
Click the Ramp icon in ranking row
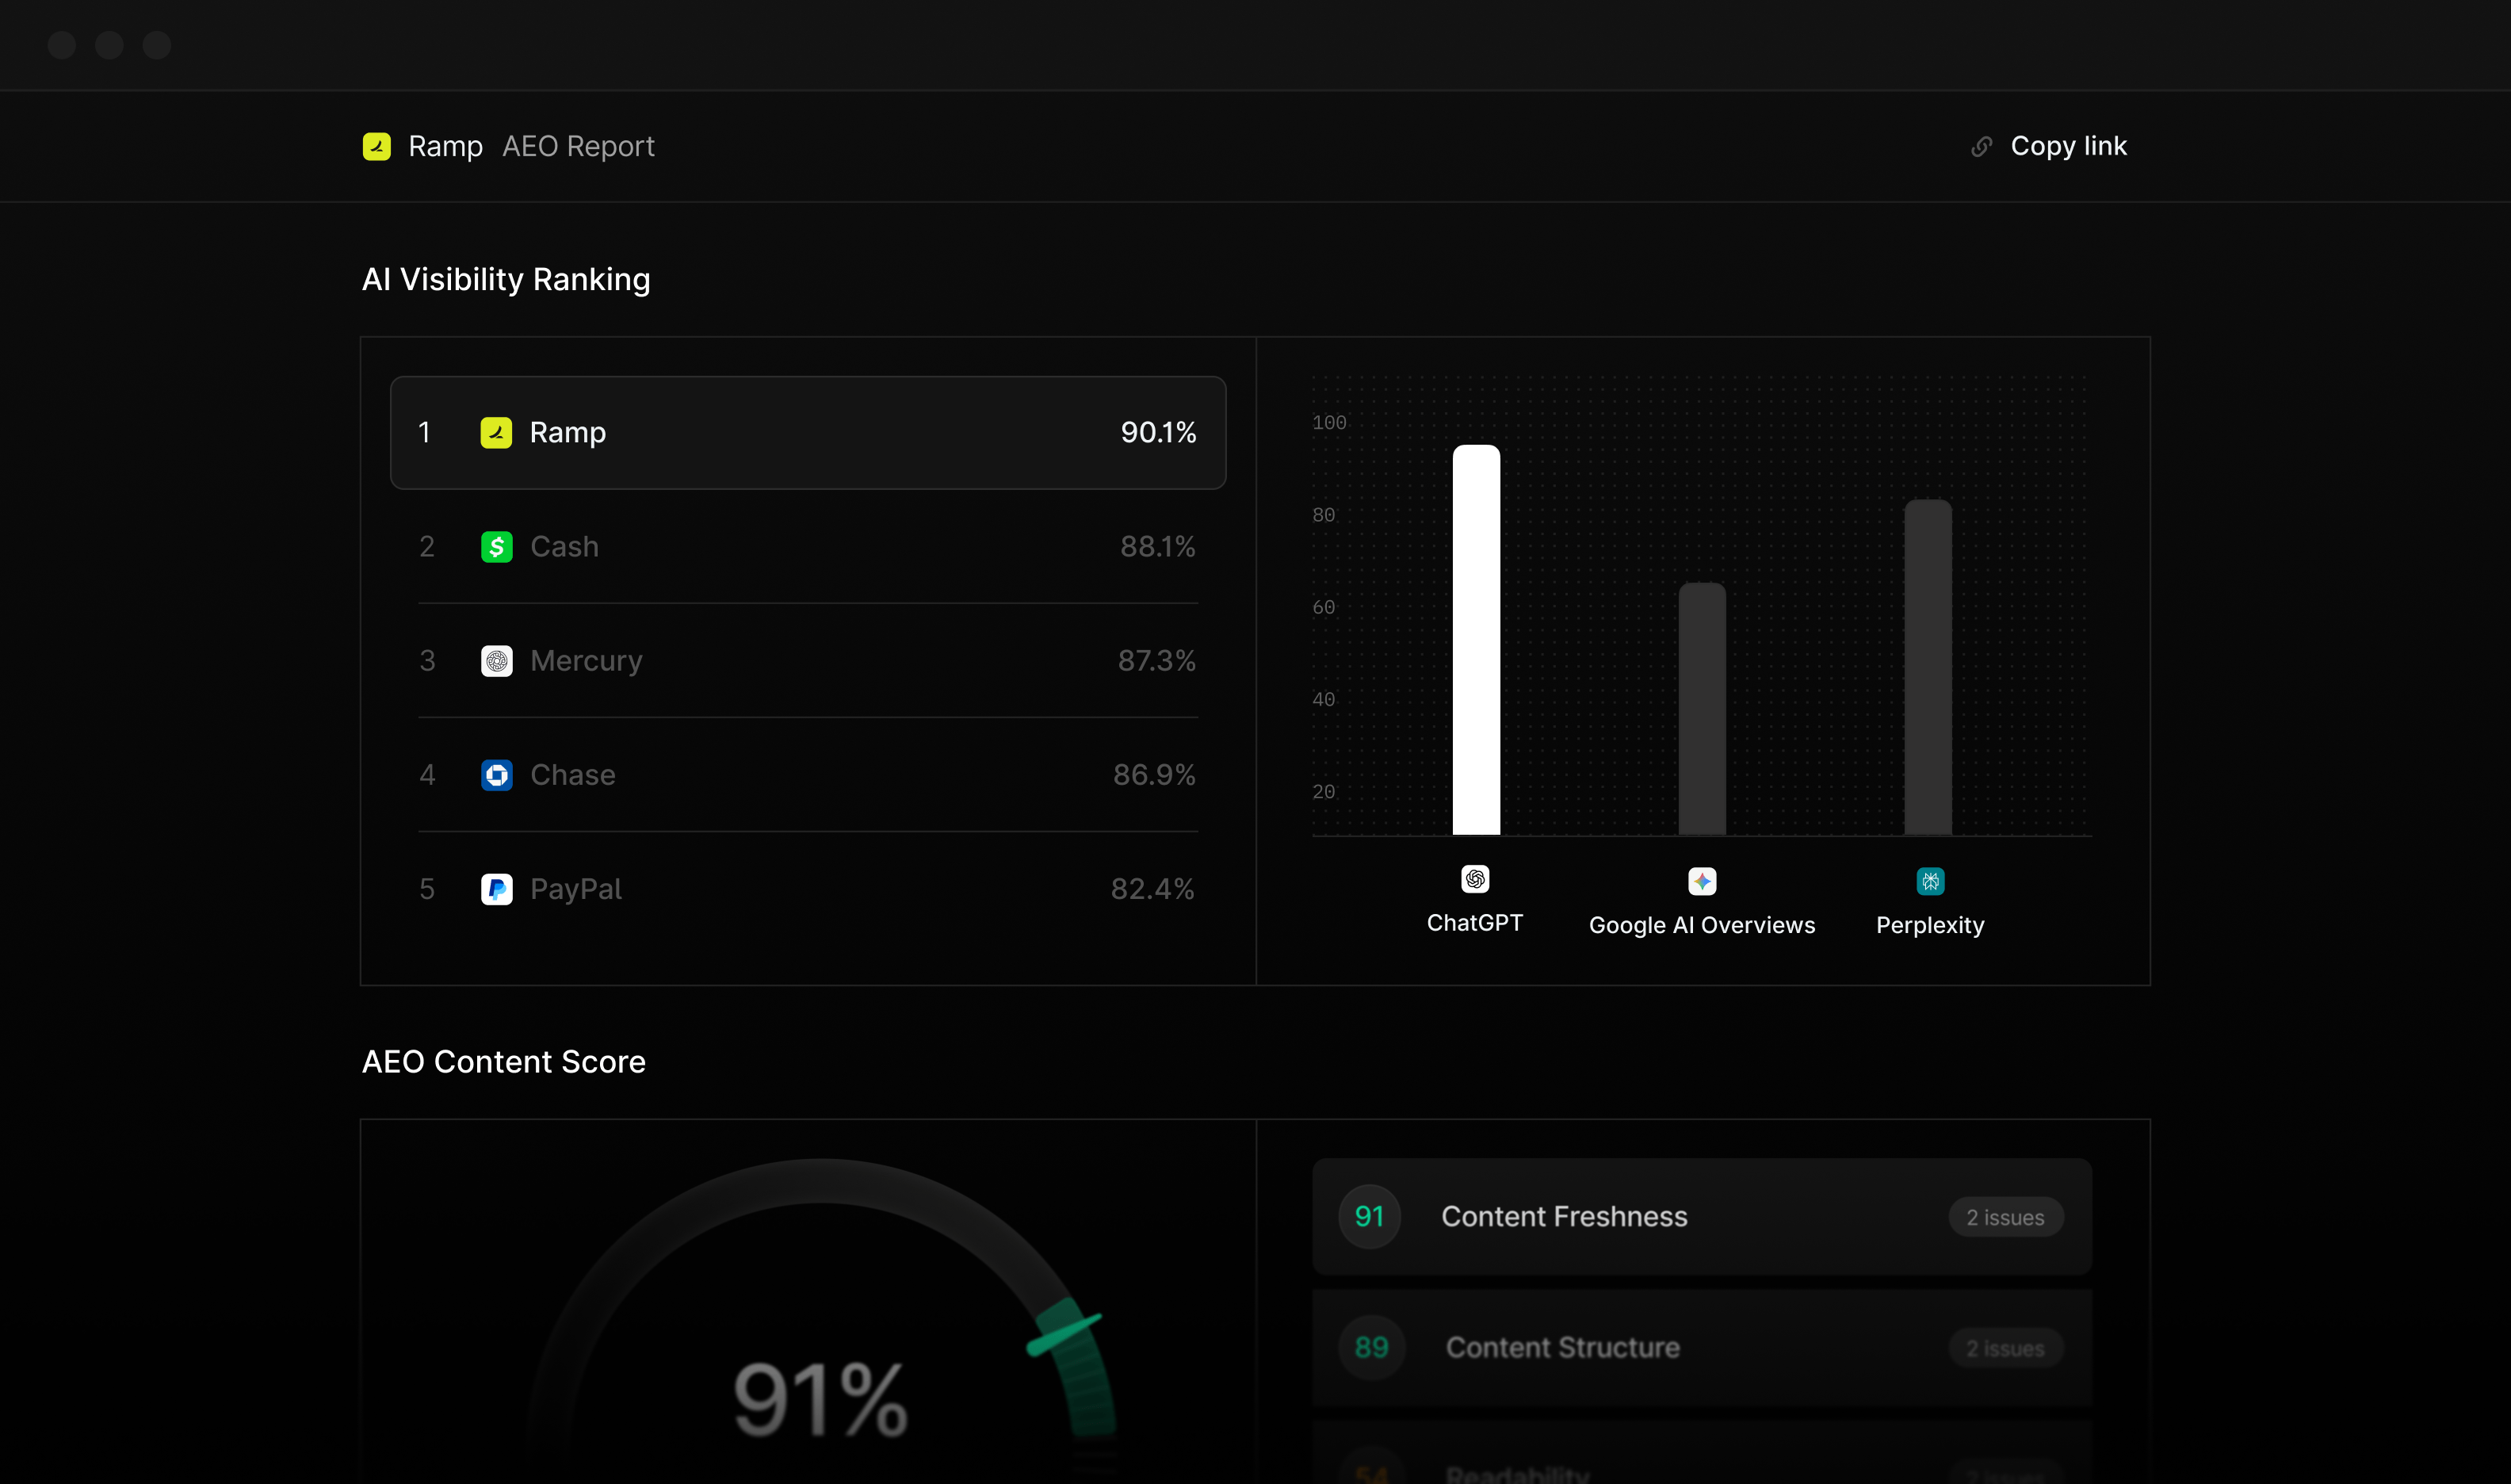[496, 433]
